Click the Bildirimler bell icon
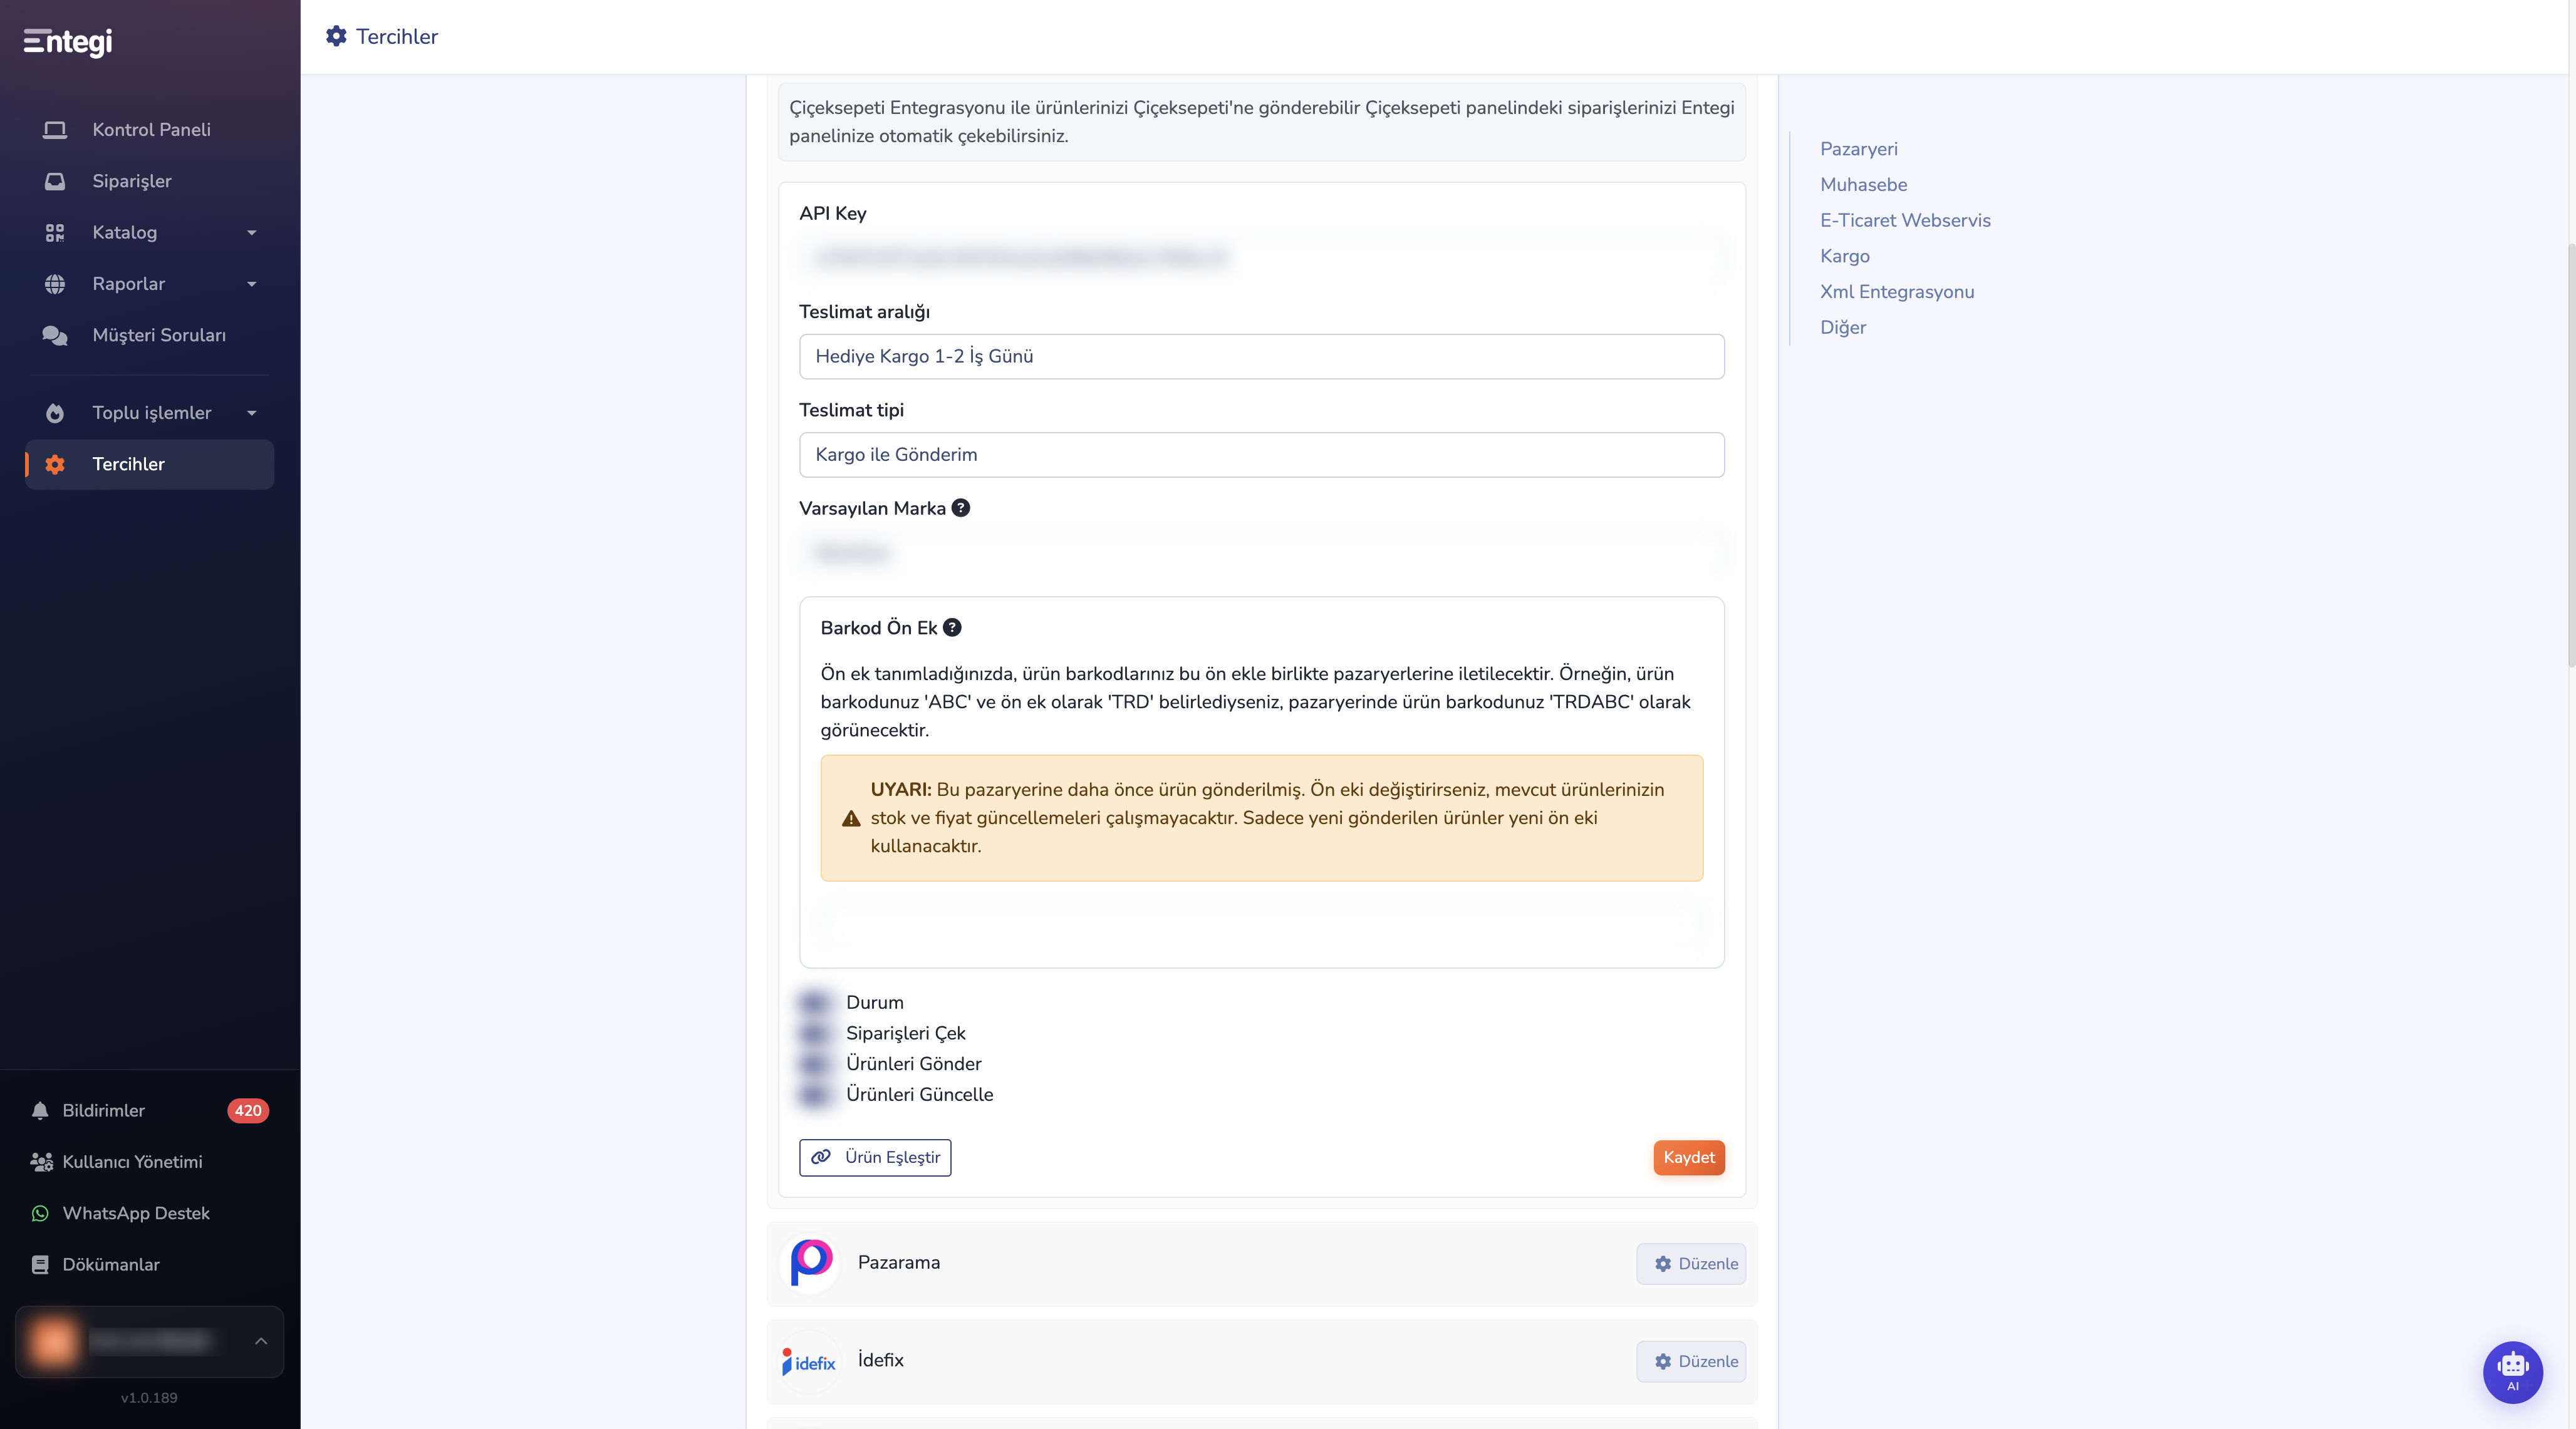The width and height of the screenshot is (2576, 1429). tap(40, 1110)
